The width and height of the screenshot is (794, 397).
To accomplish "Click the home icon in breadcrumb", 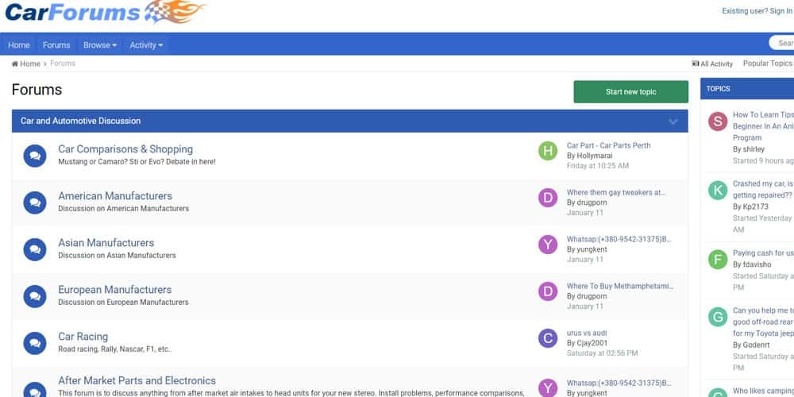I will [14, 64].
